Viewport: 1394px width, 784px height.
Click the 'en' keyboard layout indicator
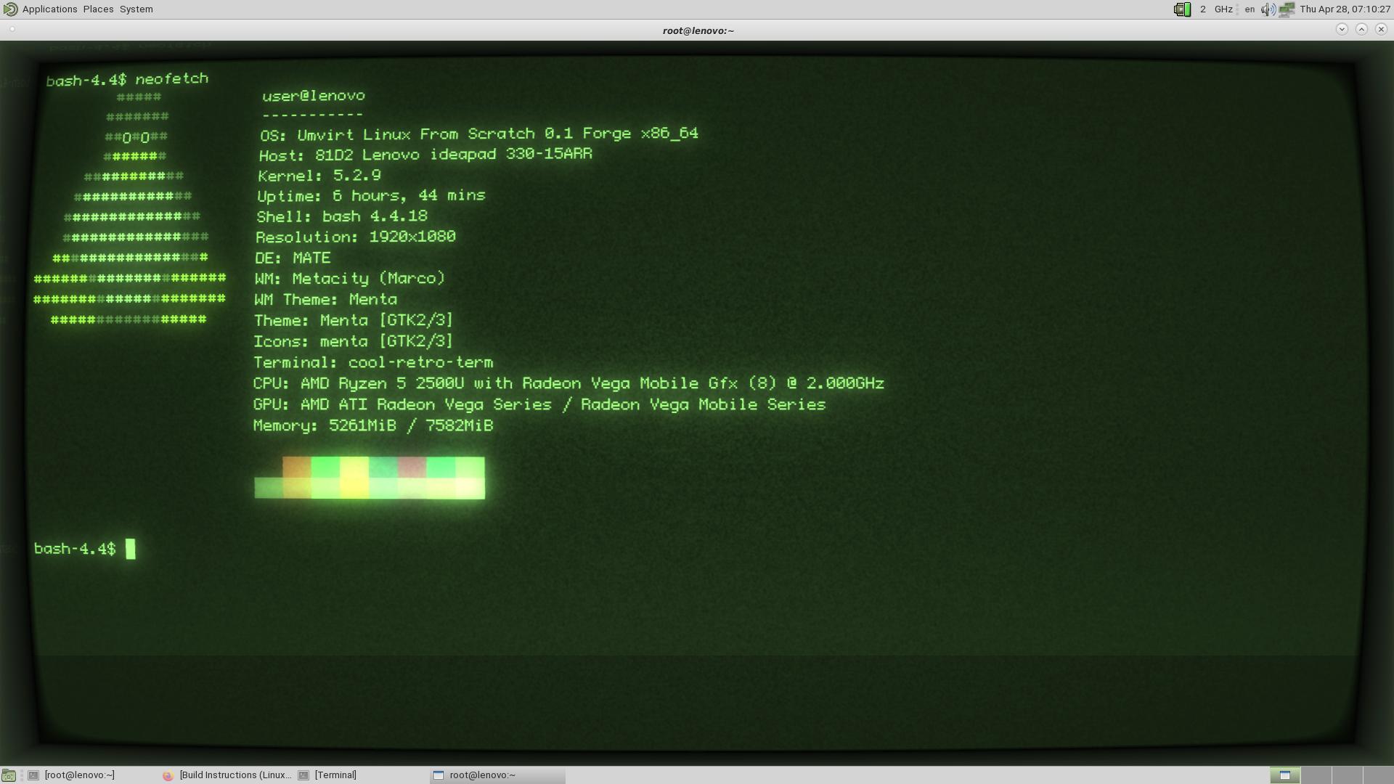click(1250, 9)
